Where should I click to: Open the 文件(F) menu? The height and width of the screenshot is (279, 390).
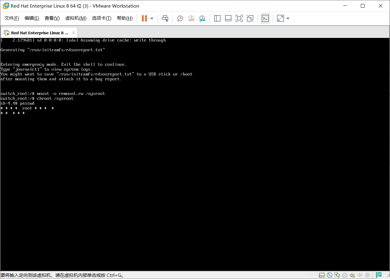click(x=12, y=18)
